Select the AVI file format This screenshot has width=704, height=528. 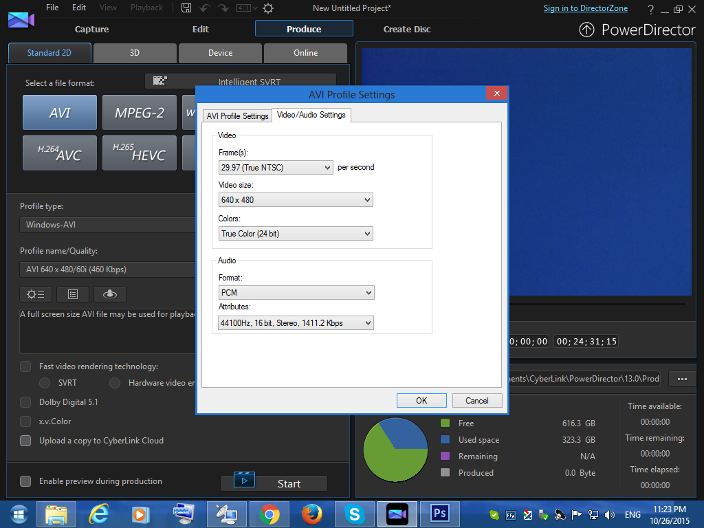click(60, 112)
